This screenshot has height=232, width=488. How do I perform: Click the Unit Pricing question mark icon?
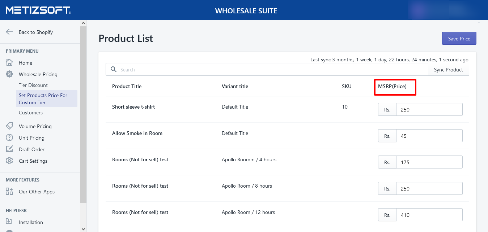(x=9, y=138)
